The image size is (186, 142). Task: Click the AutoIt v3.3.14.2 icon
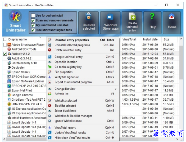tap(9, 58)
